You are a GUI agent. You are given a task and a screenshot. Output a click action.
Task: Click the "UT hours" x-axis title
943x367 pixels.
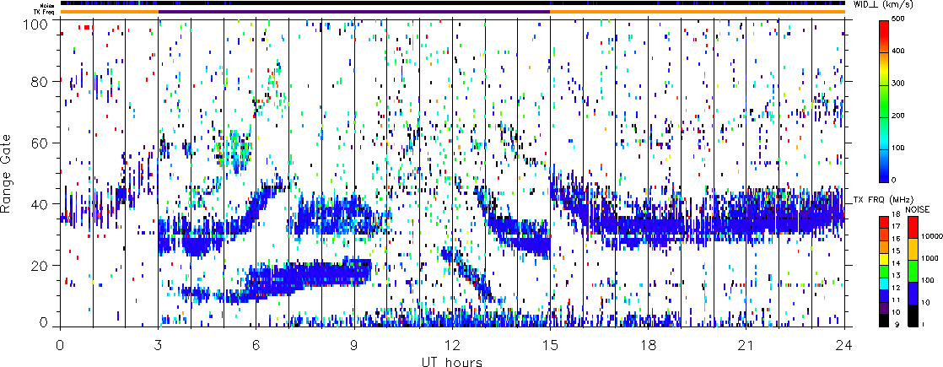click(452, 361)
